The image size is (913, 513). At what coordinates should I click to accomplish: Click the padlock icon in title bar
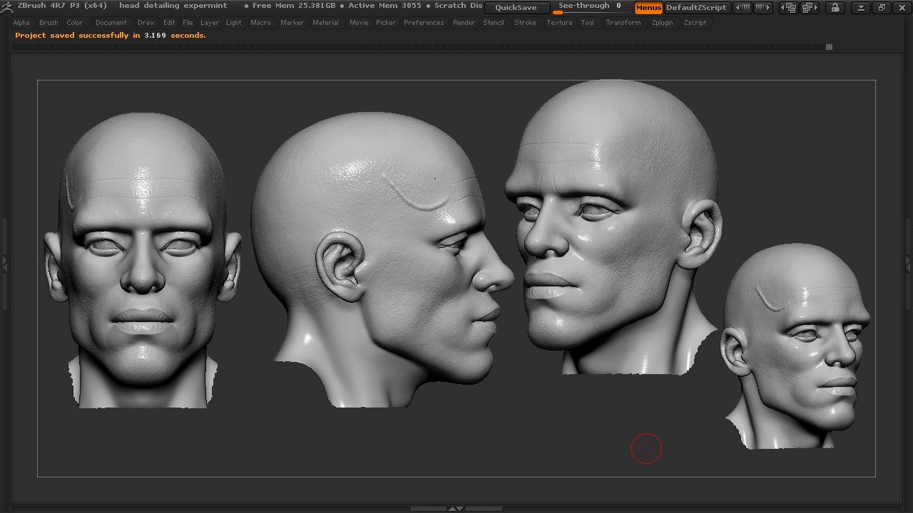(x=835, y=8)
